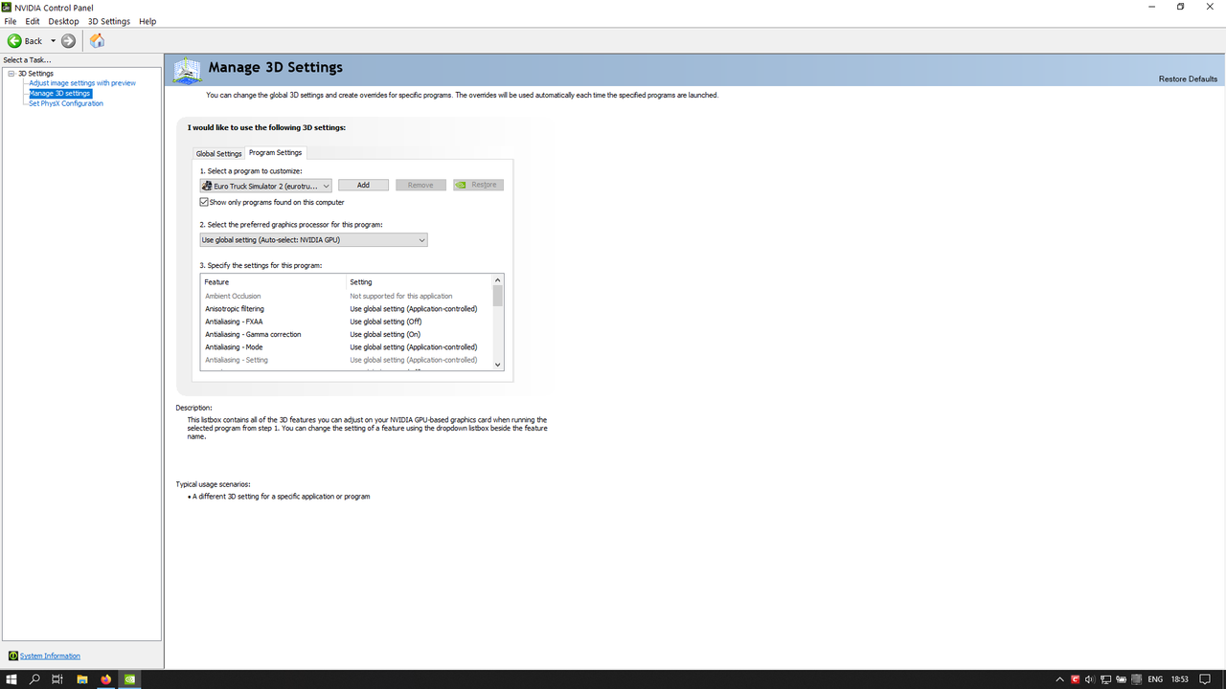Click the Home icon in toolbar
The height and width of the screenshot is (689, 1226).
(97, 40)
